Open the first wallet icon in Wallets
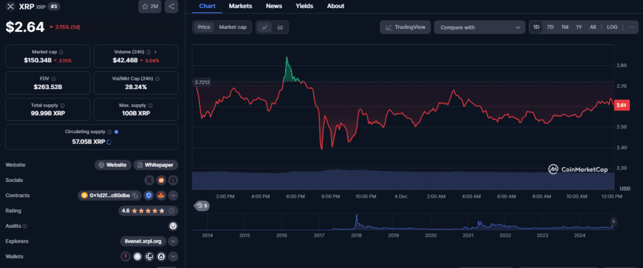 tap(126, 257)
